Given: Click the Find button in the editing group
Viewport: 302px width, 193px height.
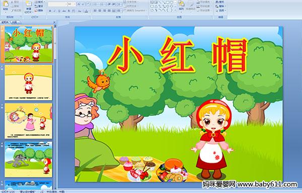Looking at the screenshot, I should [x=220, y=2].
